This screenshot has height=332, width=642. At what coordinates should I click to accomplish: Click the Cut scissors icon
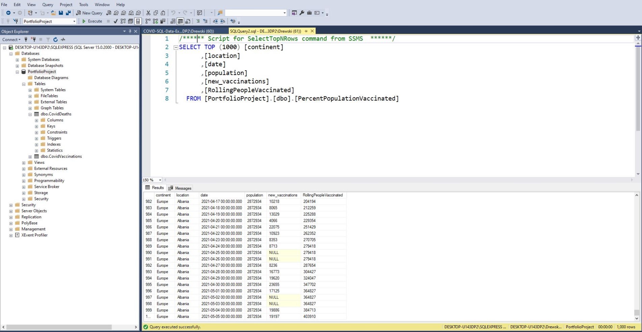point(148,13)
